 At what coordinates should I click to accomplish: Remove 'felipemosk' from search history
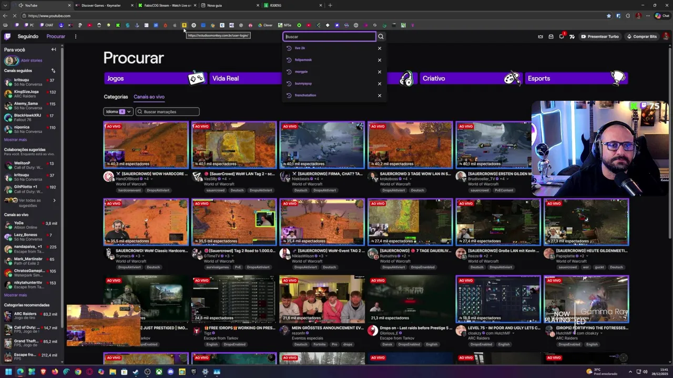click(x=380, y=60)
